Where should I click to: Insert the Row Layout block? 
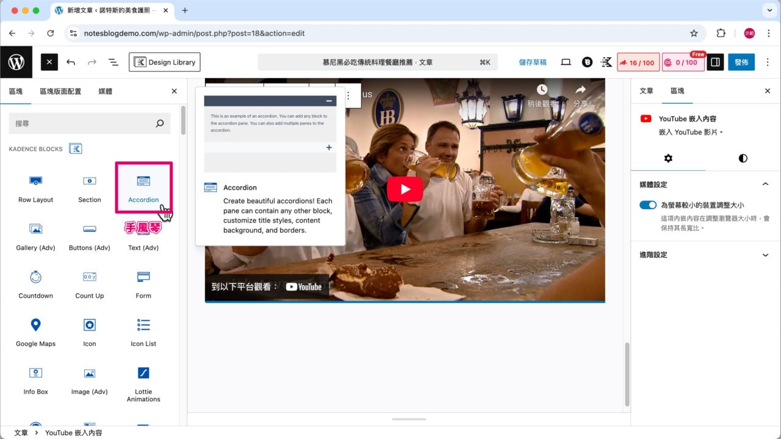(x=35, y=187)
